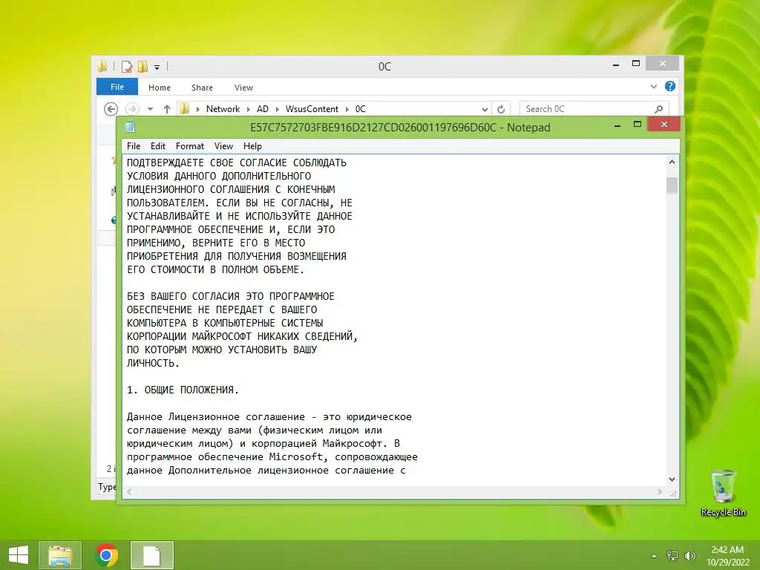Click the Explorer Forward navigation arrow

coord(132,109)
